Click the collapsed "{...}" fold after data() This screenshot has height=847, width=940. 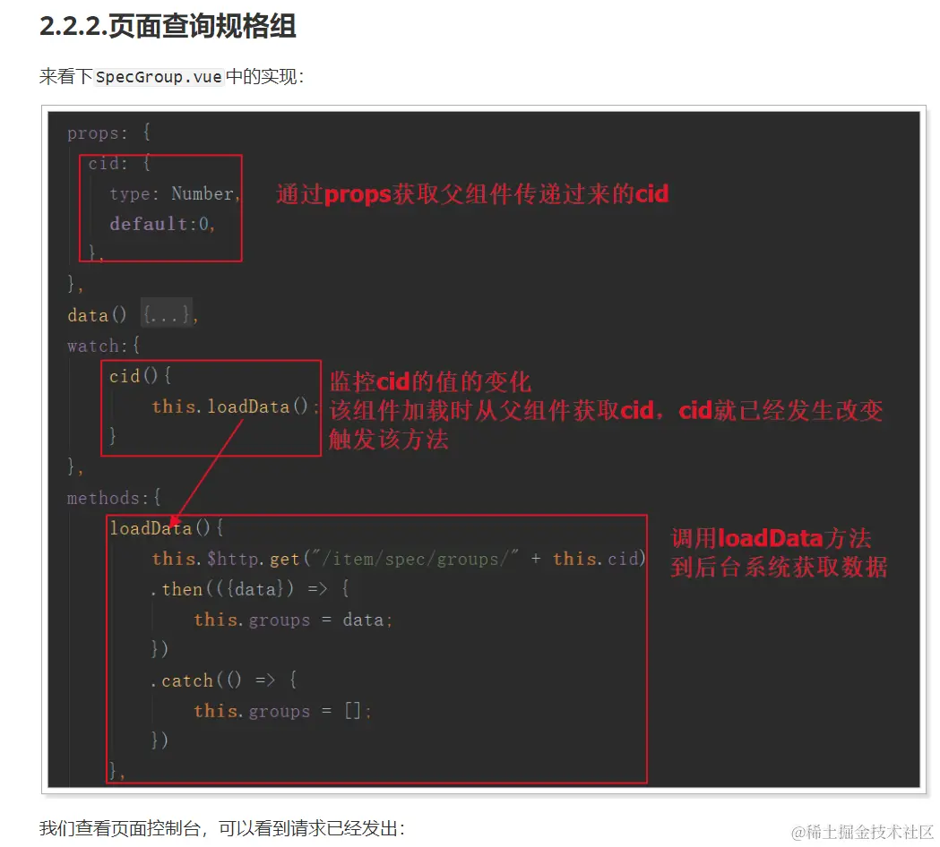click(x=167, y=314)
